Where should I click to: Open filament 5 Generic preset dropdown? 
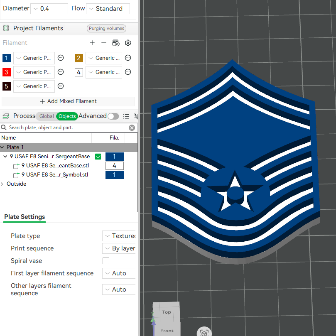[x=34, y=86]
